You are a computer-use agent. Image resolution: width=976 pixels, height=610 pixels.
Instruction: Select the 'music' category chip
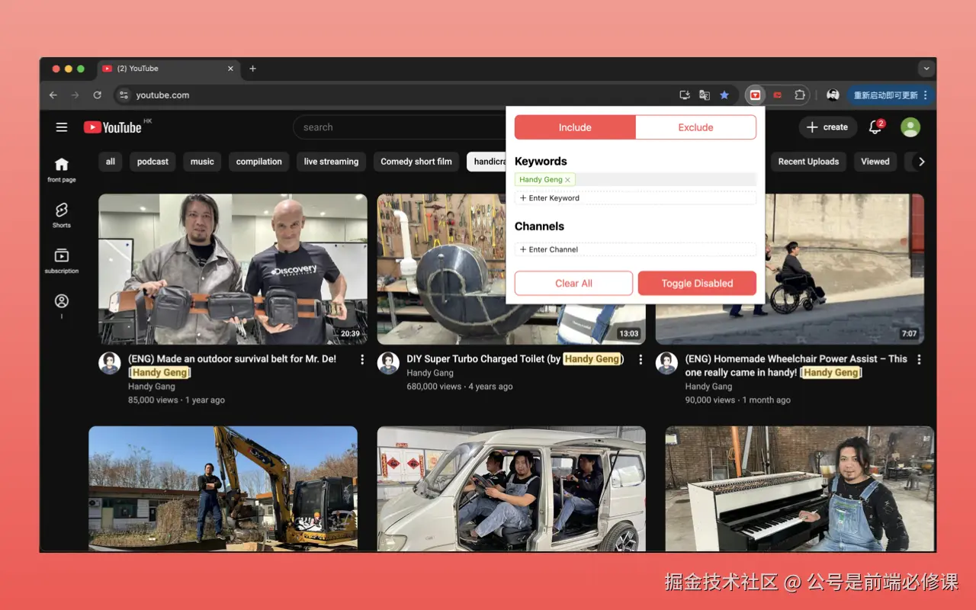point(202,162)
